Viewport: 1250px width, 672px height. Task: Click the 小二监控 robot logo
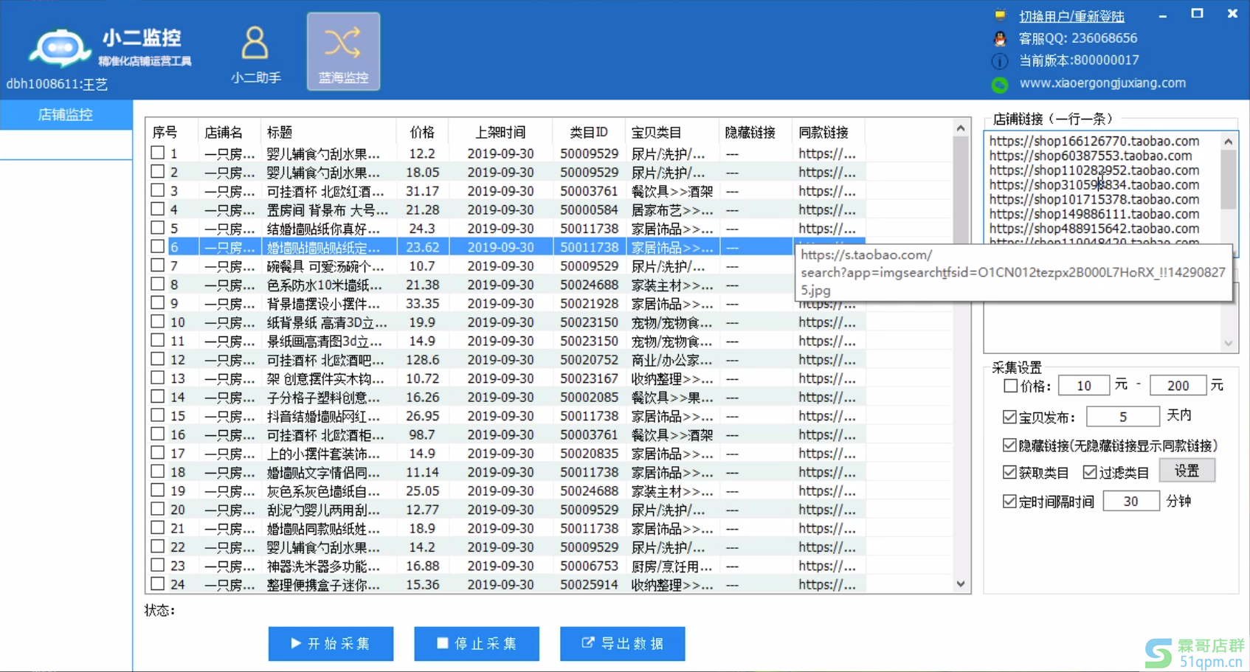(x=59, y=49)
